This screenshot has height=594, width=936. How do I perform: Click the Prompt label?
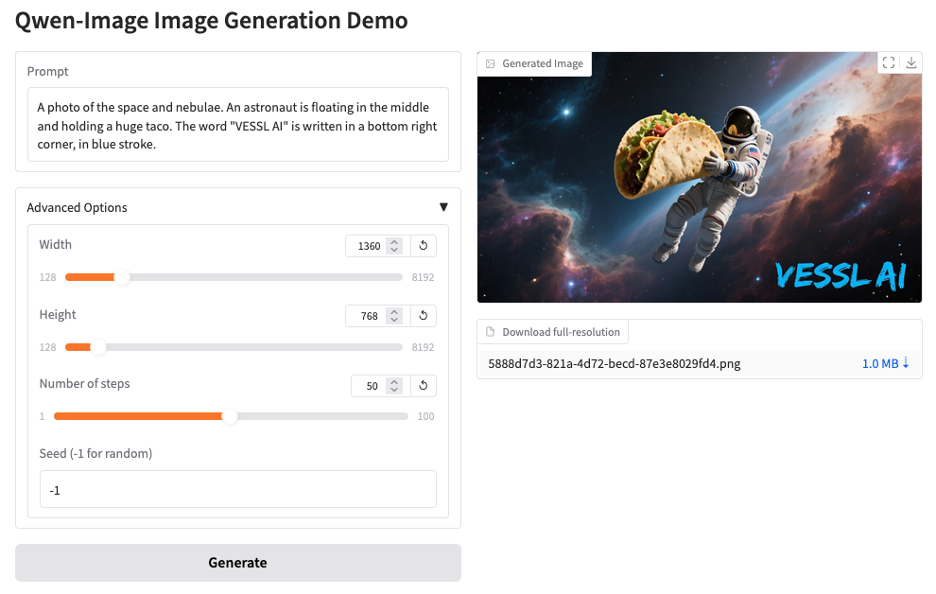48,71
